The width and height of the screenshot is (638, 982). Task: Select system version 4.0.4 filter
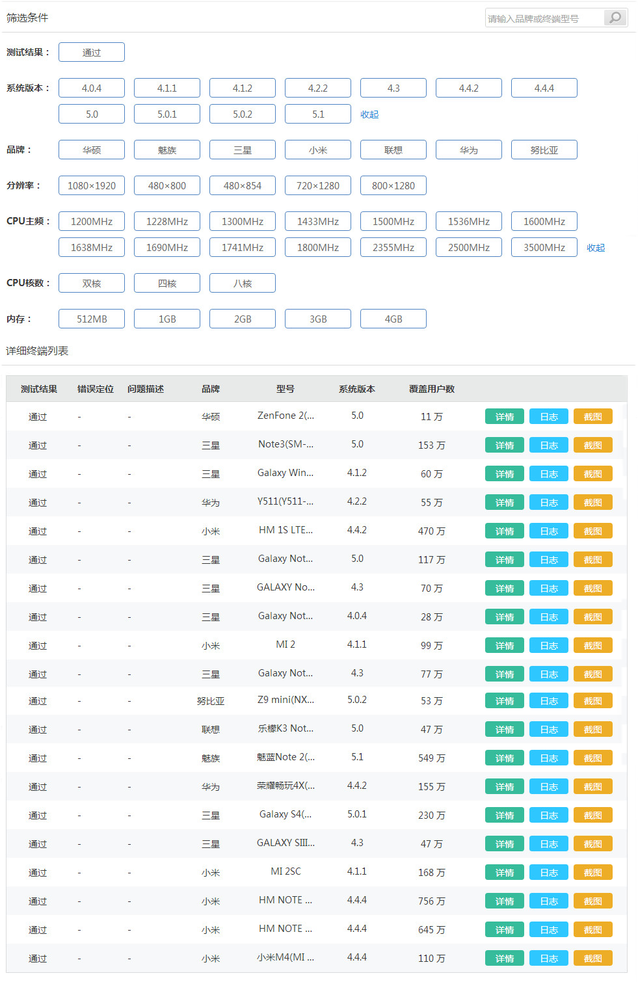pyautogui.click(x=92, y=88)
